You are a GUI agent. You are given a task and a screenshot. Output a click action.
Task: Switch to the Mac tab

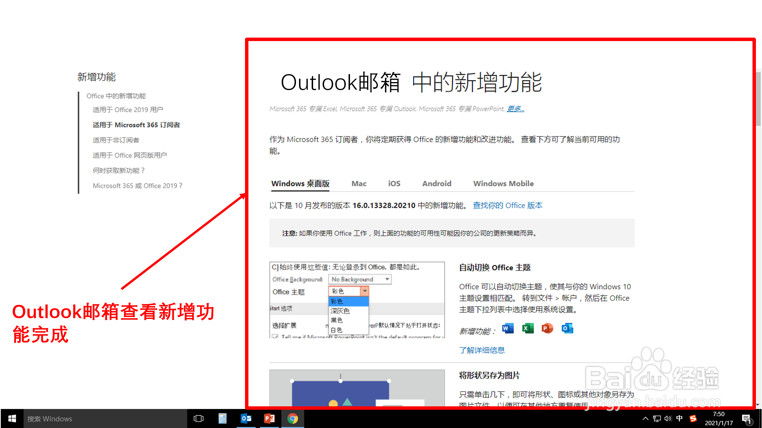point(359,183)
